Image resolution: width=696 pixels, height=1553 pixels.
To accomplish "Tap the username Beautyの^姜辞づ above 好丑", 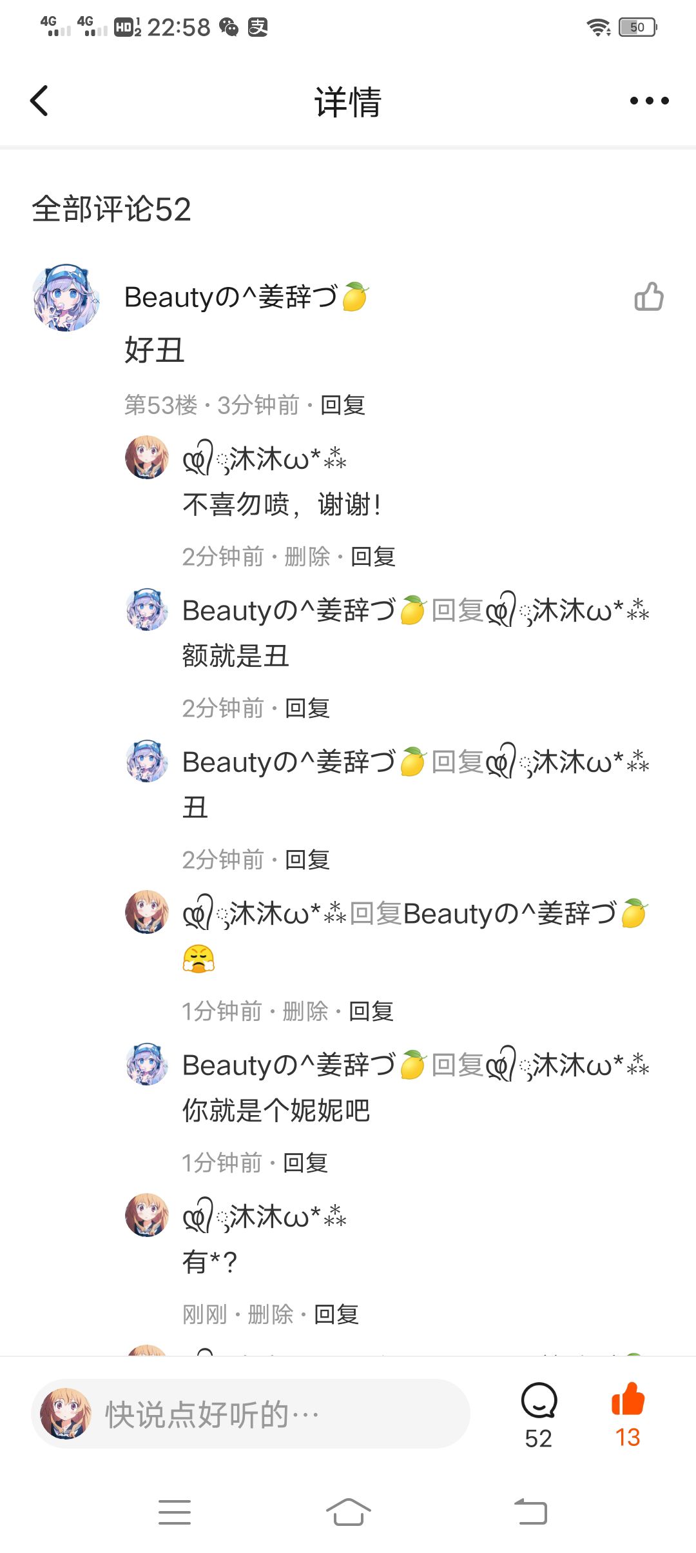I will 246,297.
